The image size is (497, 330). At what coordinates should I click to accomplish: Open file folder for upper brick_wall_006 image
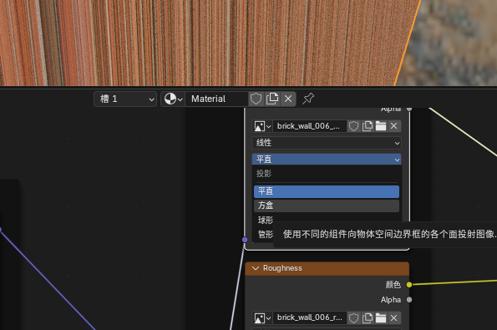381,126
